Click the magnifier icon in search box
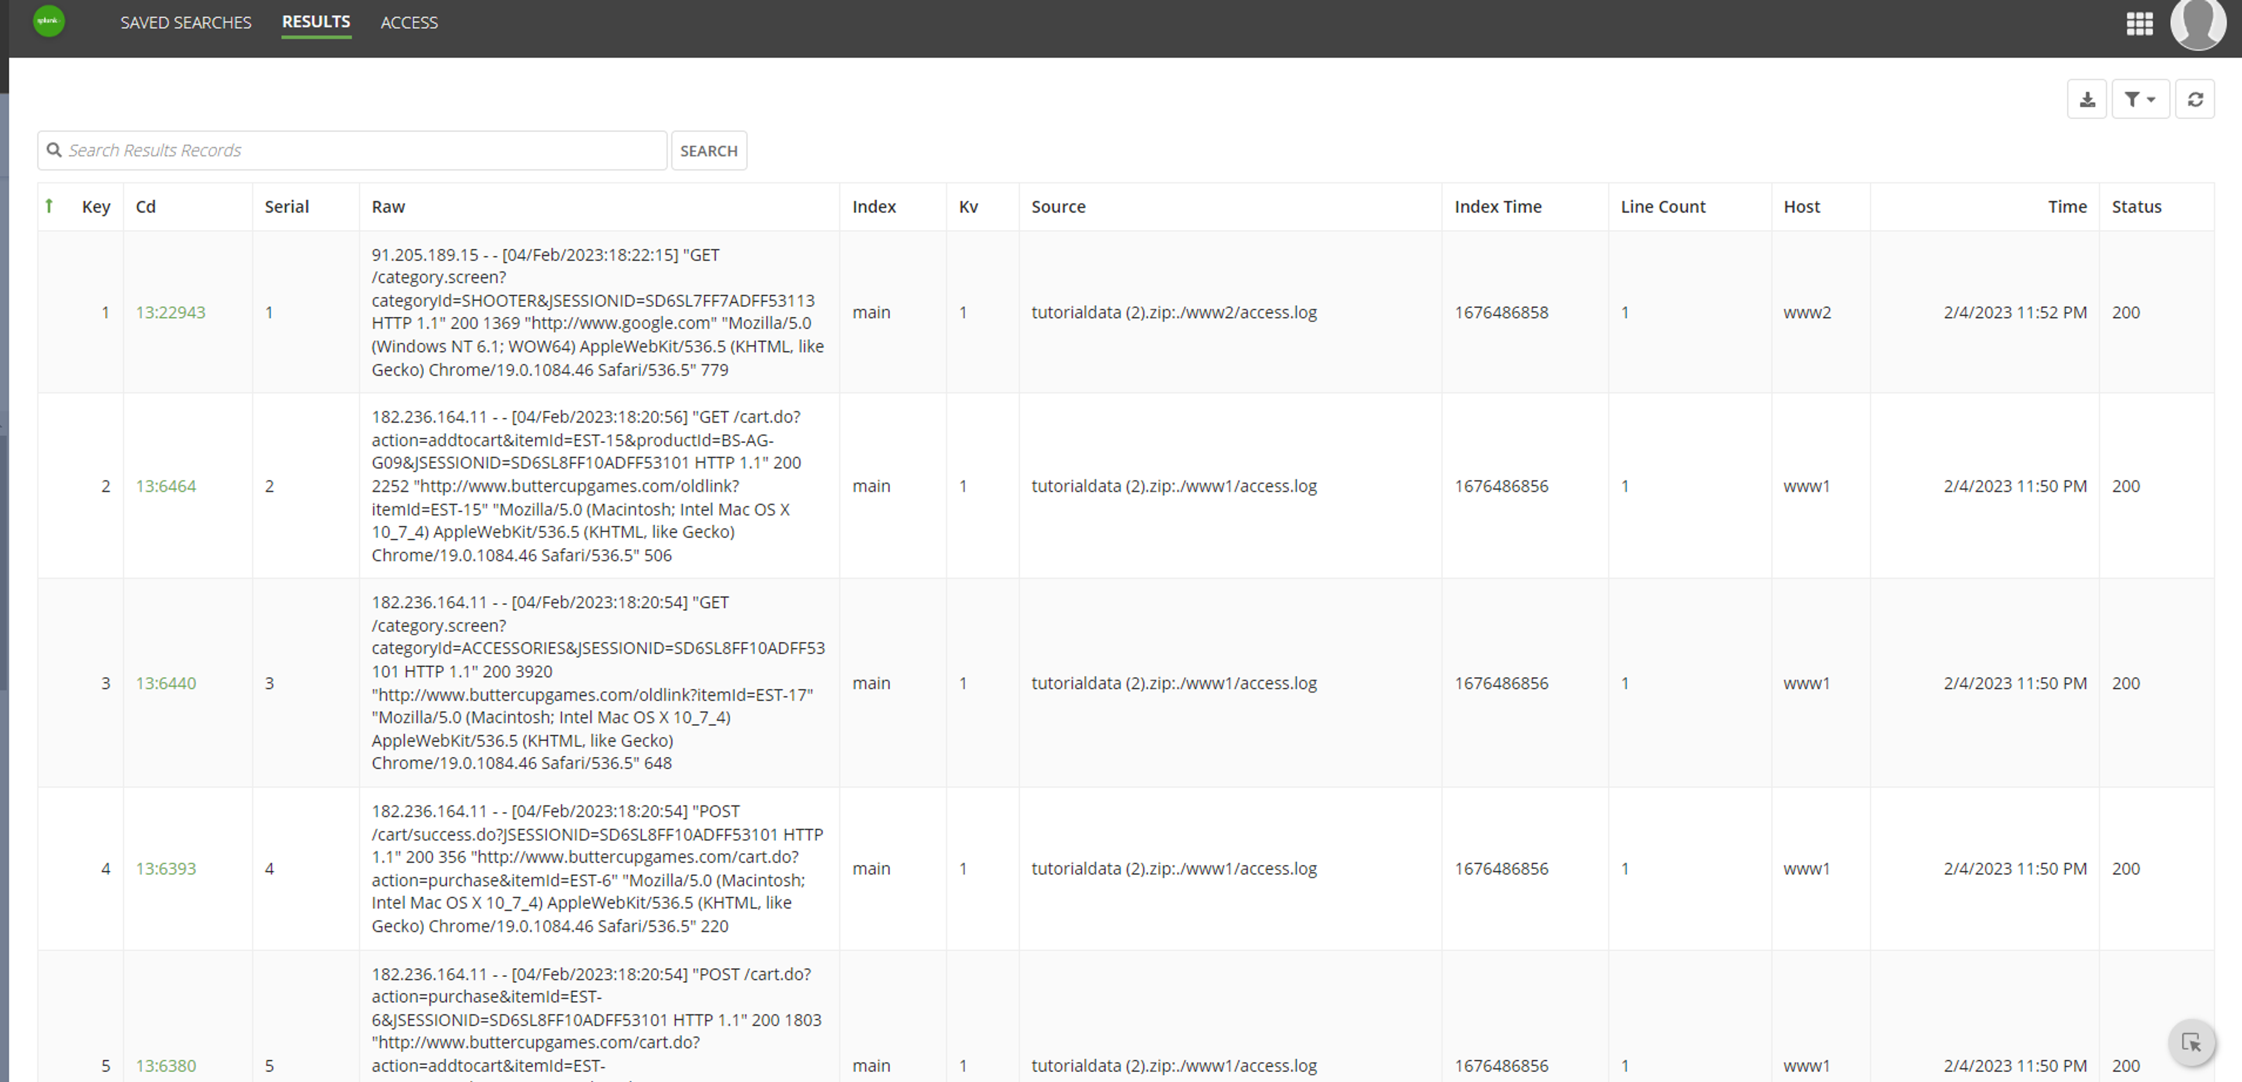Screen dimensions: 2242x1082 pos(54,149)
